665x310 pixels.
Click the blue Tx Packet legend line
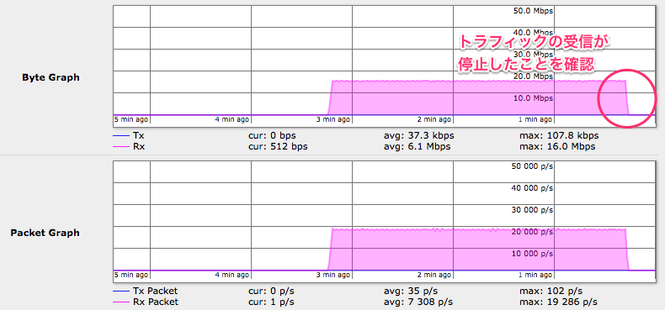pyautogui.click(x=121, y=292)
